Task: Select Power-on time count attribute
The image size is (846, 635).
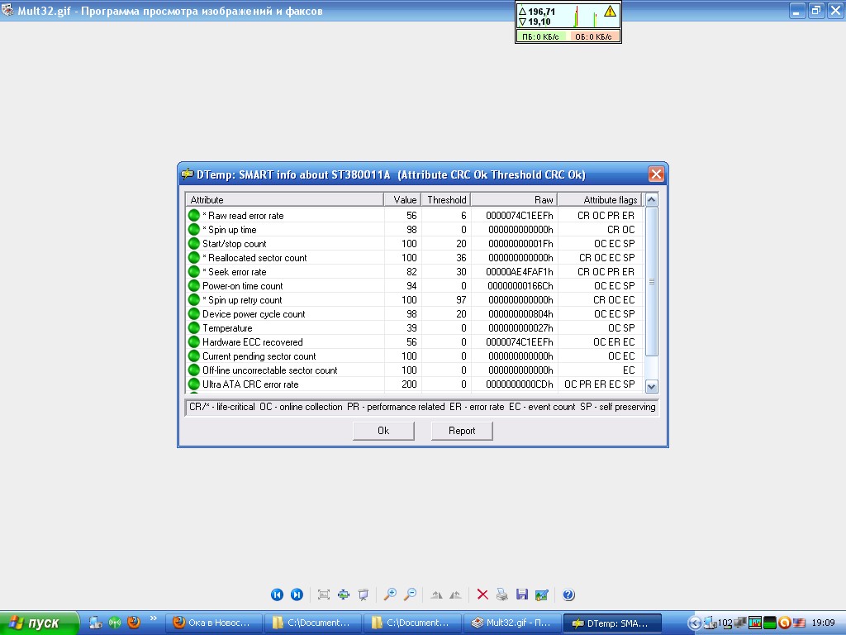Action: pos(415,285)
